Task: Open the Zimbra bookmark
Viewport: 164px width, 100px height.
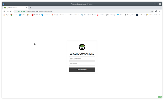Action: (22, 15)
